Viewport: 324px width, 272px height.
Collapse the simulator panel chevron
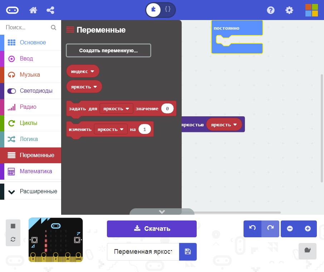coord(162,212)
